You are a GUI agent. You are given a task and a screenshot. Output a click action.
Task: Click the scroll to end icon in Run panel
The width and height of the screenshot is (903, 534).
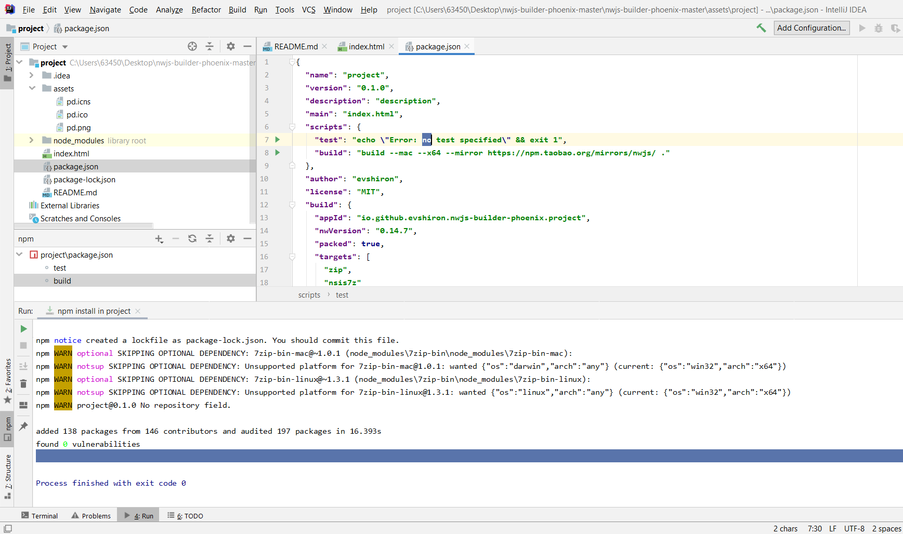(x=23, y=366)
